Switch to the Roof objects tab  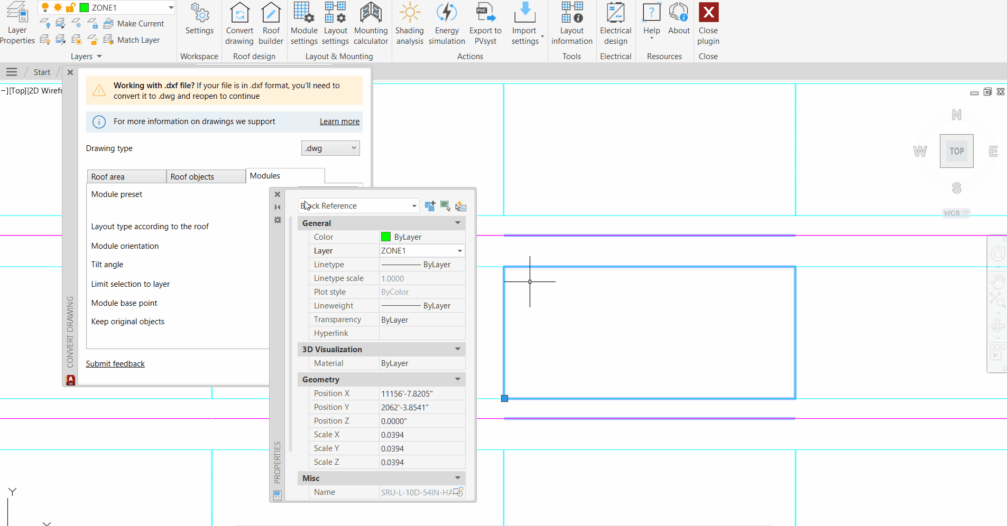tap(205, 176)
